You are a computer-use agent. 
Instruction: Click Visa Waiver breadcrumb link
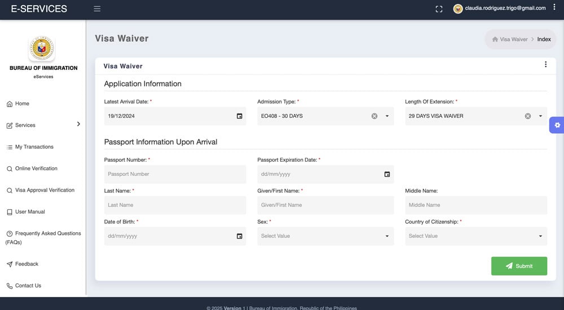tap(513, 39)
